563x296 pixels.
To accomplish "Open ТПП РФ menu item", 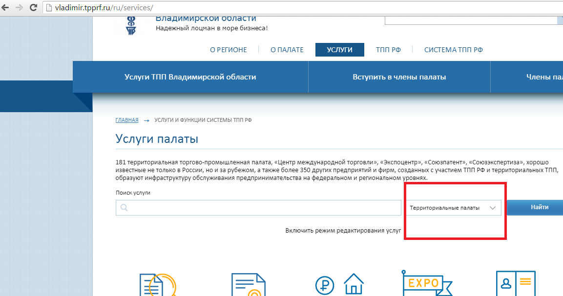I will (388, 50).
